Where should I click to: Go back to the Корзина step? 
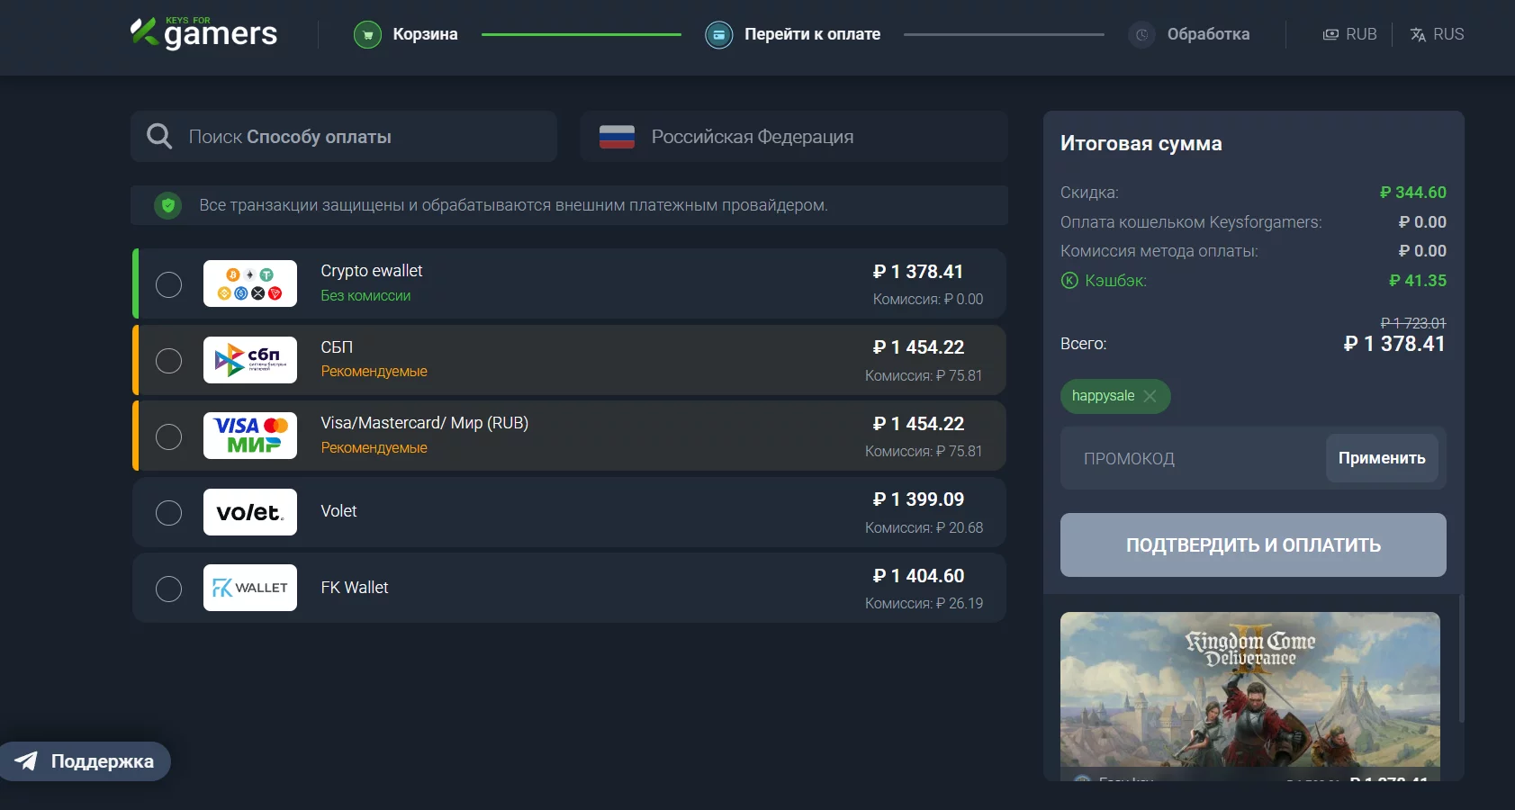(425, 34)
